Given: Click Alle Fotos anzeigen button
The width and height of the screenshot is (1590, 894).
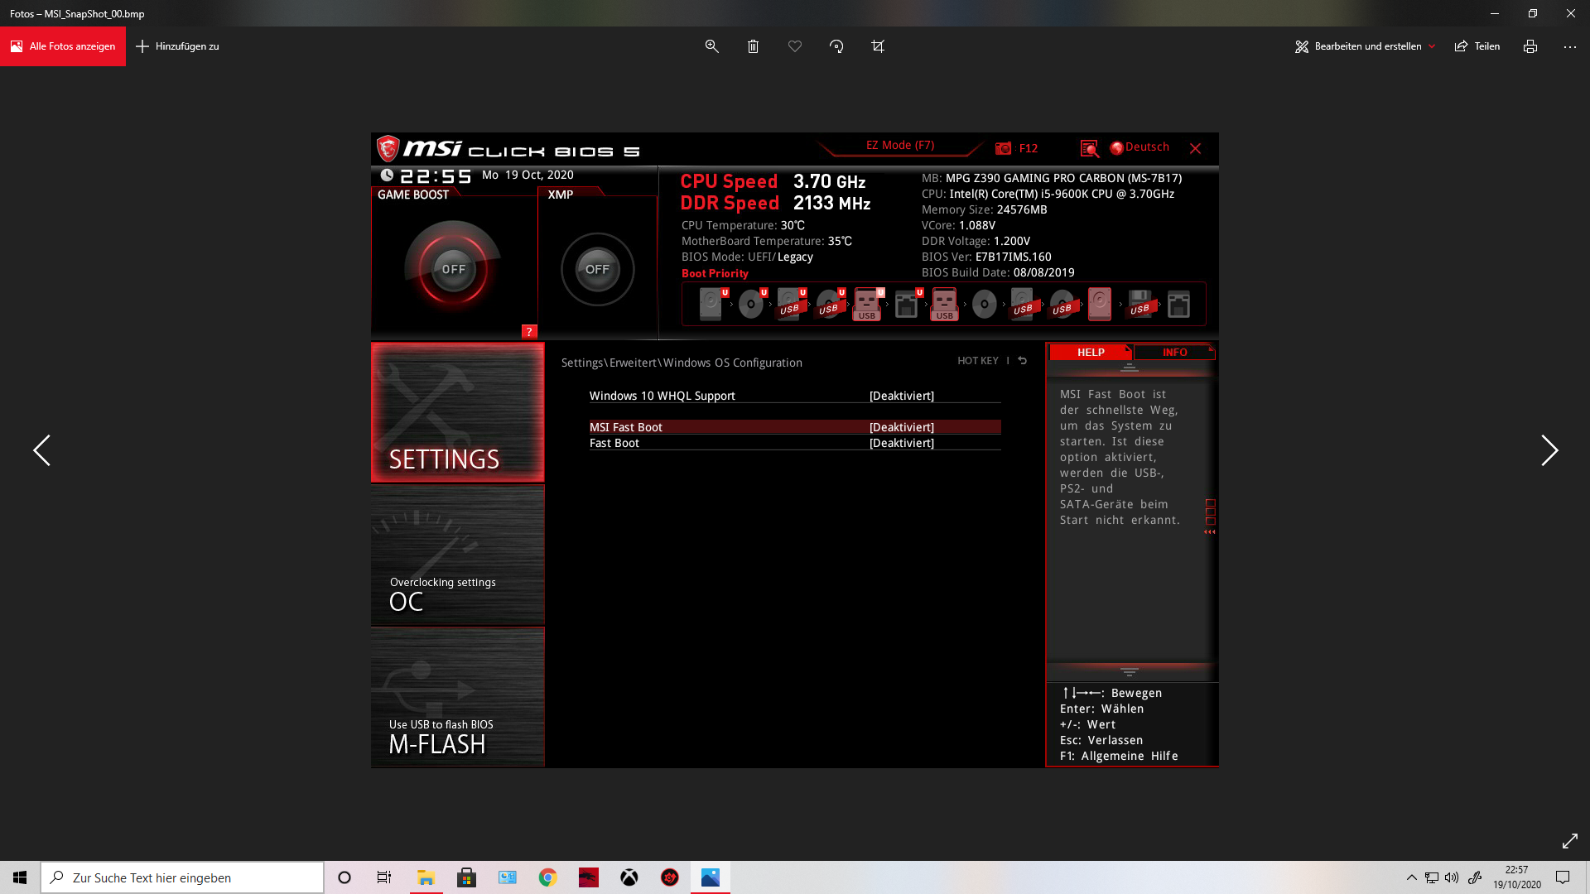Looking at the screenshot, I should [63, 46].
